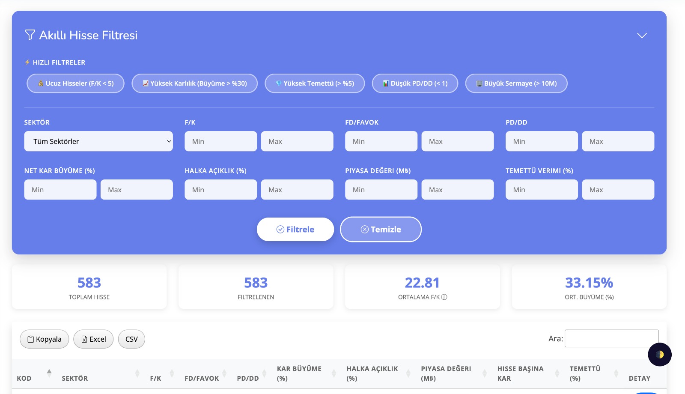Enable the Ucuz Hisseler (F/K < 5) quick filter

[75, 83]
